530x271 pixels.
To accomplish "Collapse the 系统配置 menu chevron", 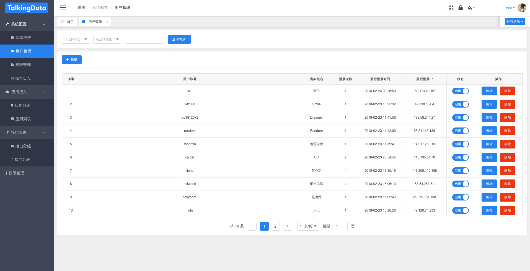I will tap(44, 24).
